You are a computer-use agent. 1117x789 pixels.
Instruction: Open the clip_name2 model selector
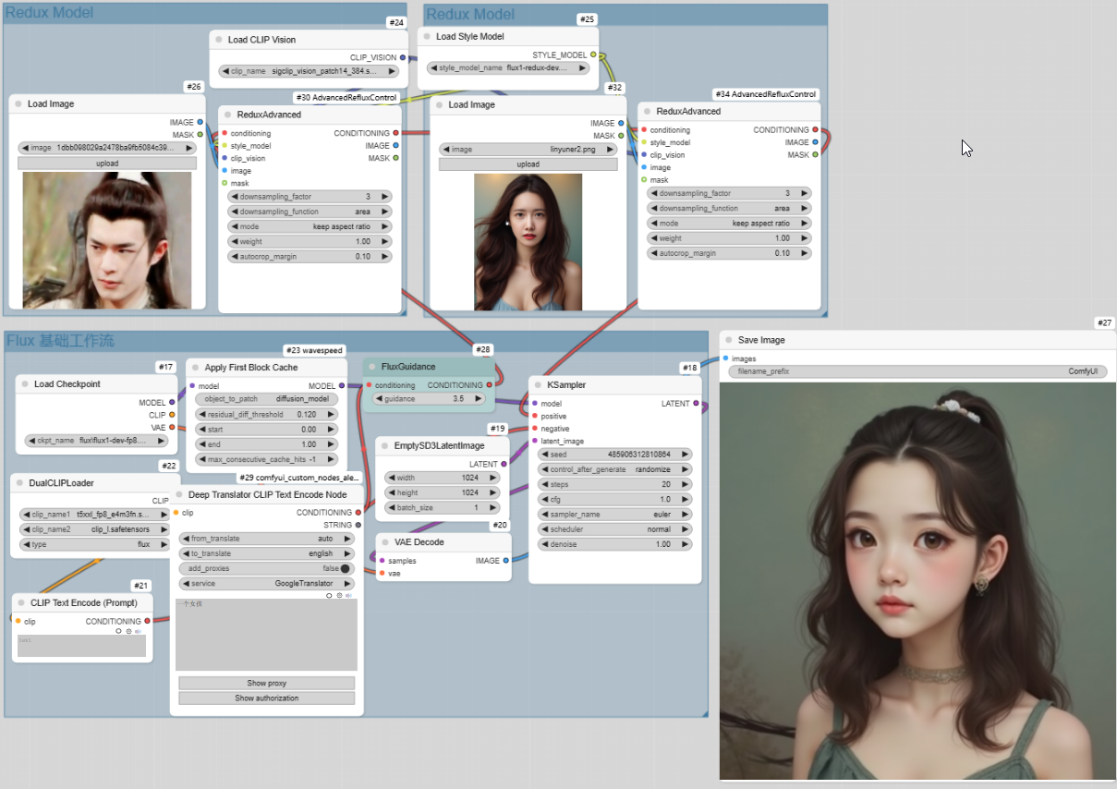coord(95,529)
